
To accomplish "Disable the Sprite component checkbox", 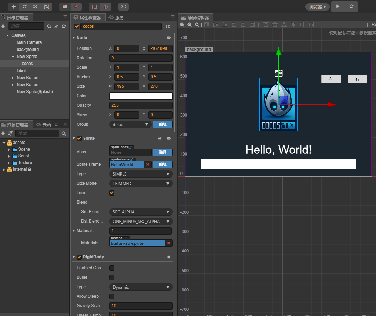I will tap(79, 138).
